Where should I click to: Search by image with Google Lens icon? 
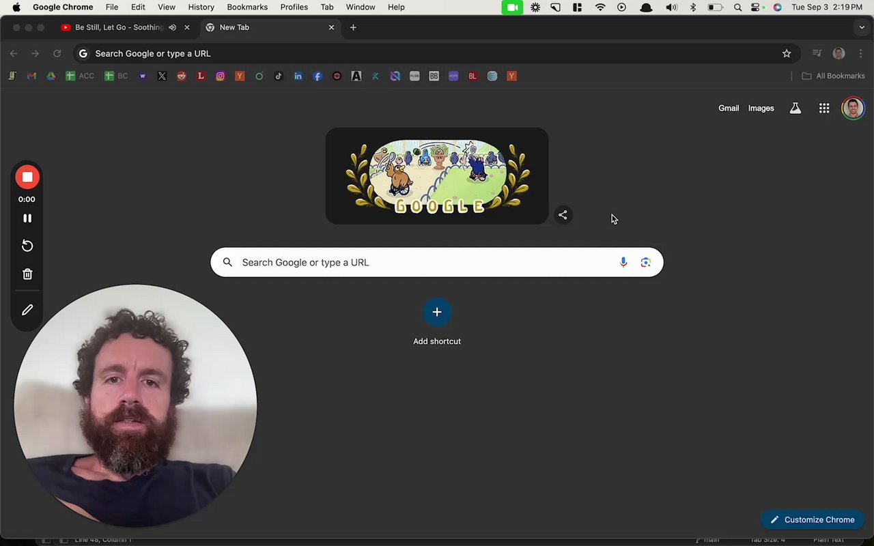(x=646, y=262)
